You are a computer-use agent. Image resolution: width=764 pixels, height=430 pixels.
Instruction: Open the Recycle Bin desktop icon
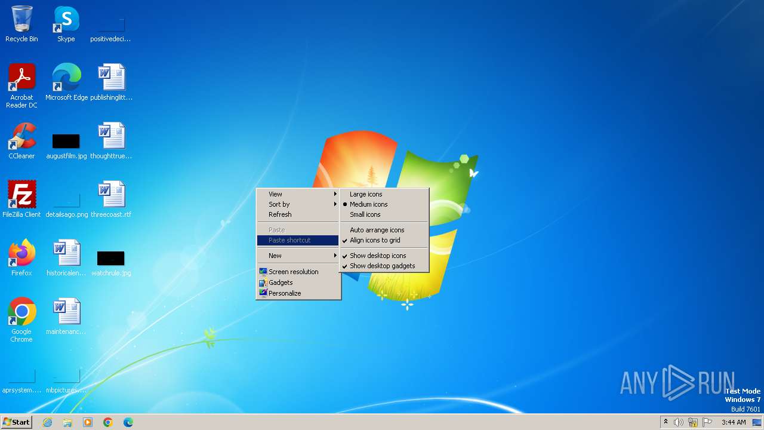[x=21, y=24]
